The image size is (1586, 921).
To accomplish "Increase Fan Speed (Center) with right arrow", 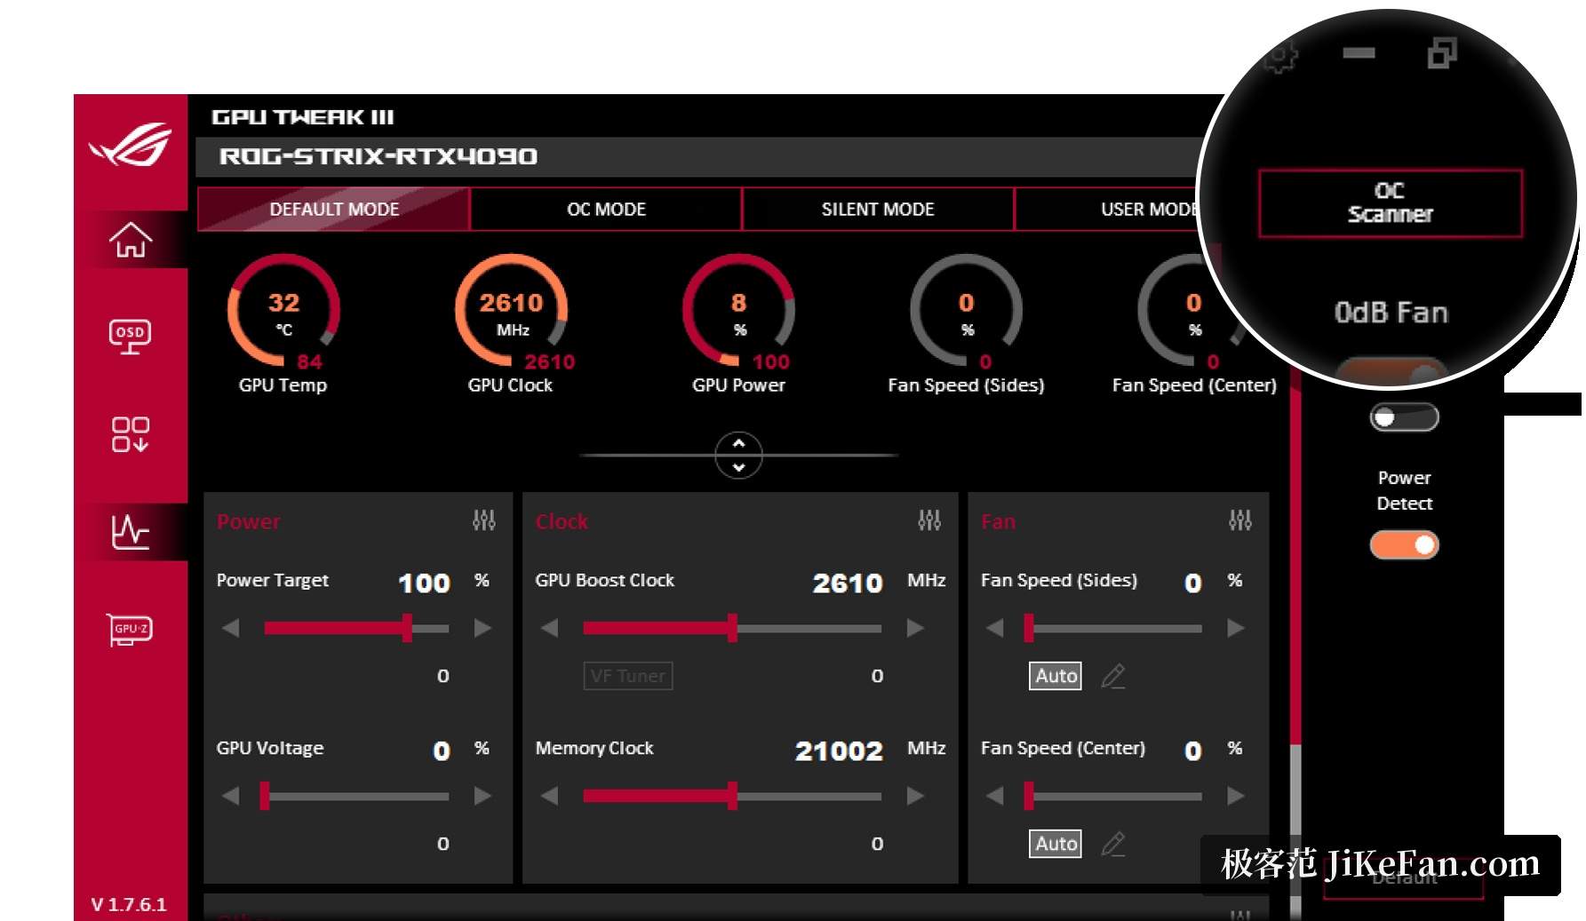I will pos(1236,796).
